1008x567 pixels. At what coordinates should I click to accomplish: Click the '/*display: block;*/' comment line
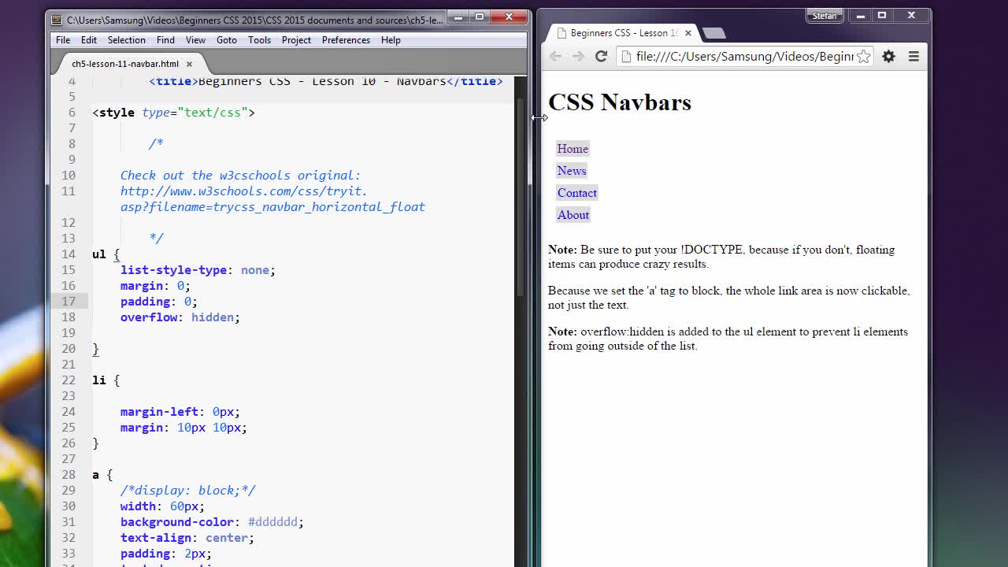pyautogui.click(x=188, y=491)
